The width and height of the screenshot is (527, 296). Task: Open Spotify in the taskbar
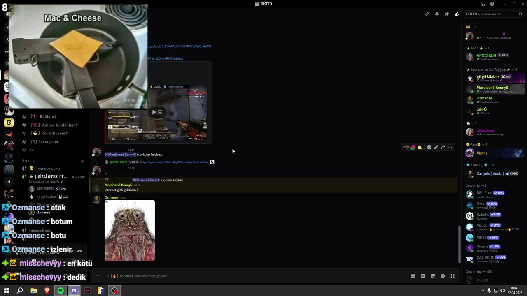[x=61, y=291]
